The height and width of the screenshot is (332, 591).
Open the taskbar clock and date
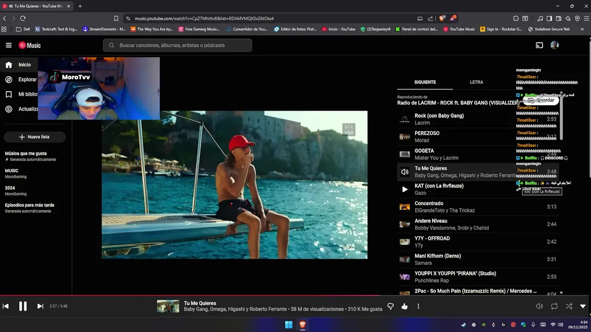point(578,325)
